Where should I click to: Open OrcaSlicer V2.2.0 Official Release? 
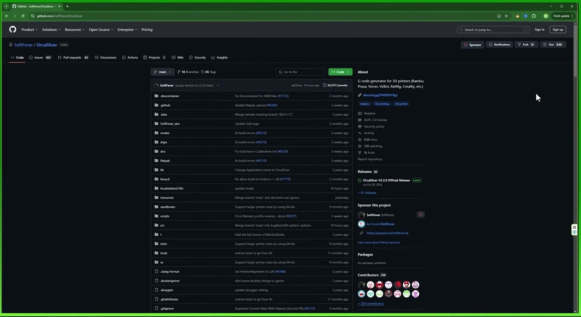(x=386, y=180)
